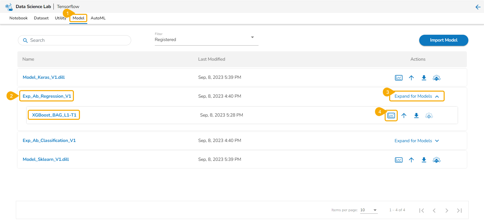
Task: Click the Import Model button
Action: pyautogui.click(x=443, y=40)
